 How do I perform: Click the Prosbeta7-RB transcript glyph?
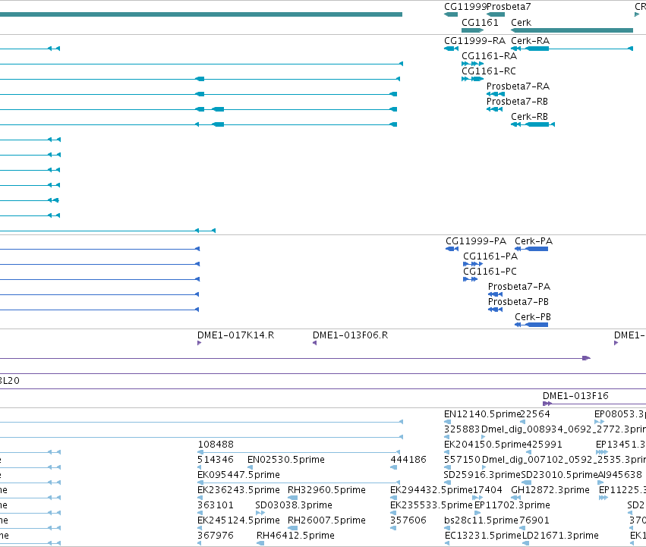(494, 109)
